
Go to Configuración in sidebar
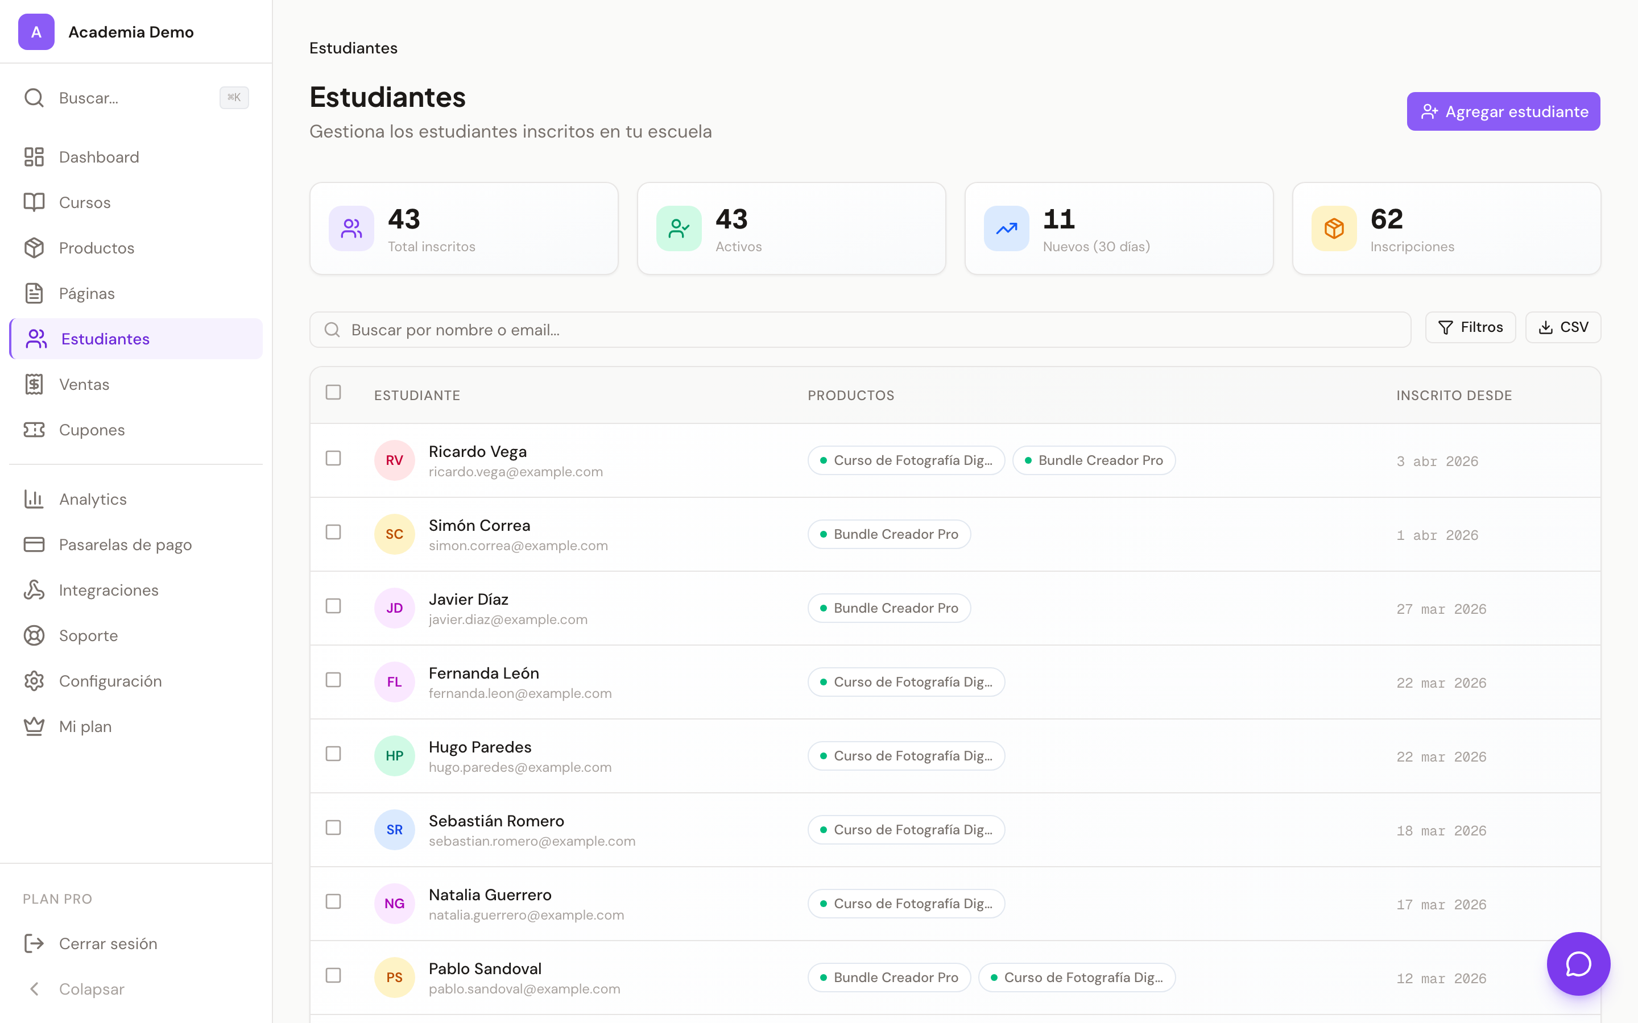110,681
